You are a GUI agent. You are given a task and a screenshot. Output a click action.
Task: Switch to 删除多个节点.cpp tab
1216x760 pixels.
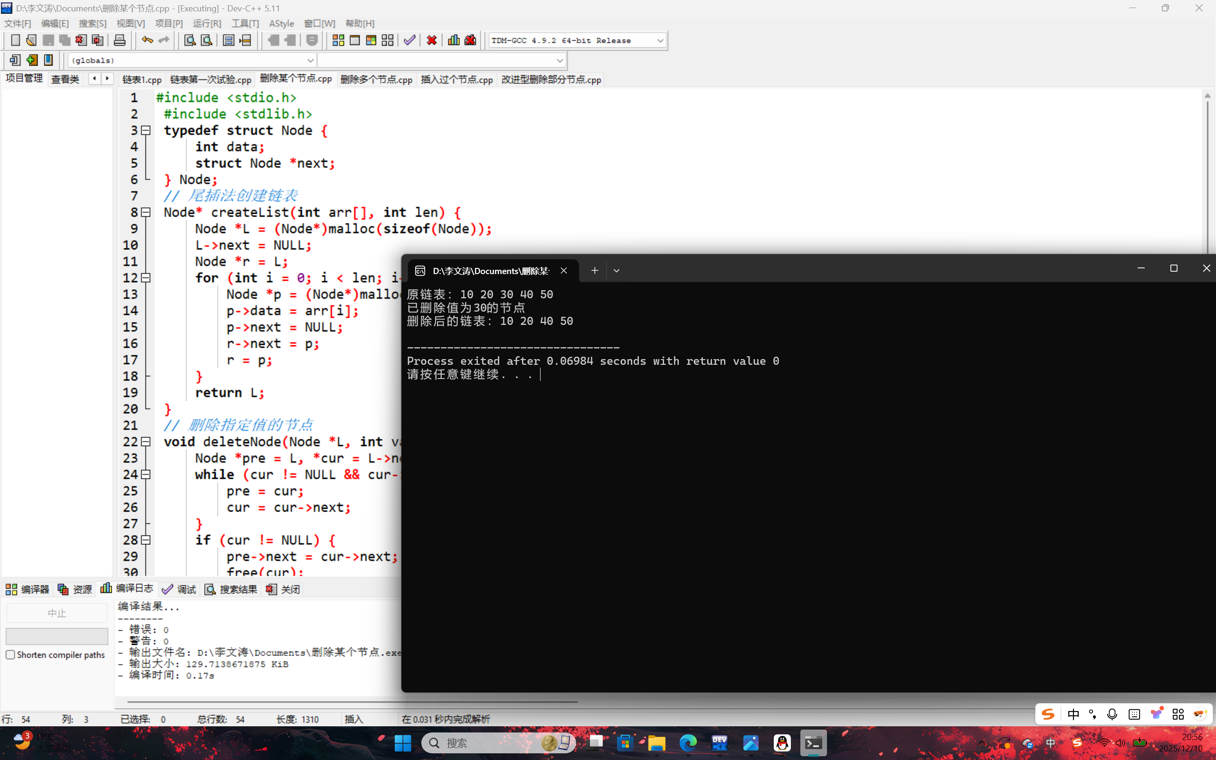click(376, 79)
